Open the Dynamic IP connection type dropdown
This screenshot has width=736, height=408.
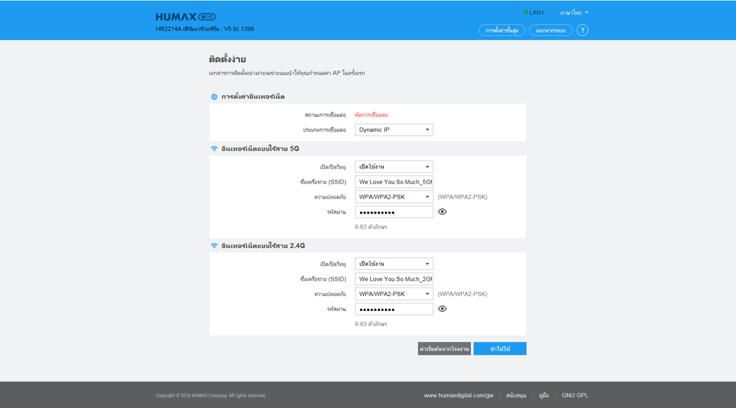coord(394,130)
